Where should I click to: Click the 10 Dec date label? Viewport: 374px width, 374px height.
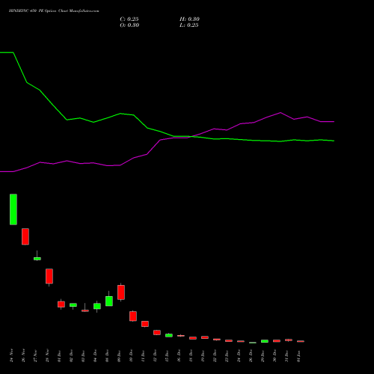[131, 356]
